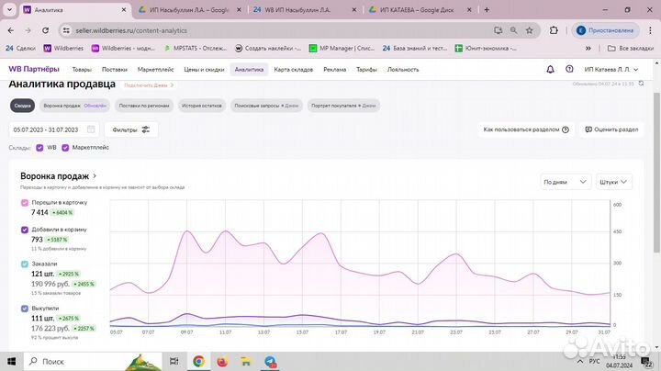Open the date range picker field
The image size is (661, 371).
click(54, 129)
